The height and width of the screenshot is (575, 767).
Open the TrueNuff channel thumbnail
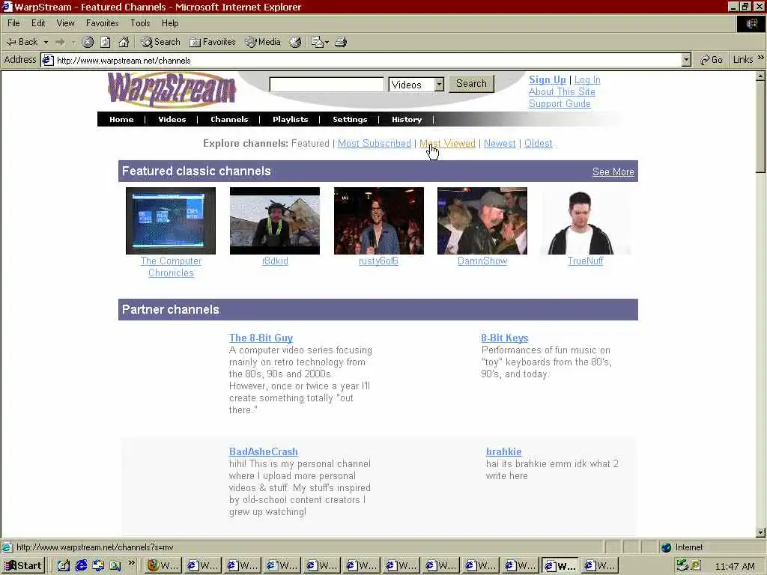(x=586, y=221)
